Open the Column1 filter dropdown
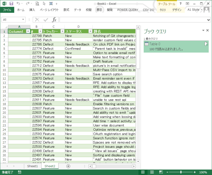Image resolution: width=212 pixels, height=175 pixels. [28, 31]
